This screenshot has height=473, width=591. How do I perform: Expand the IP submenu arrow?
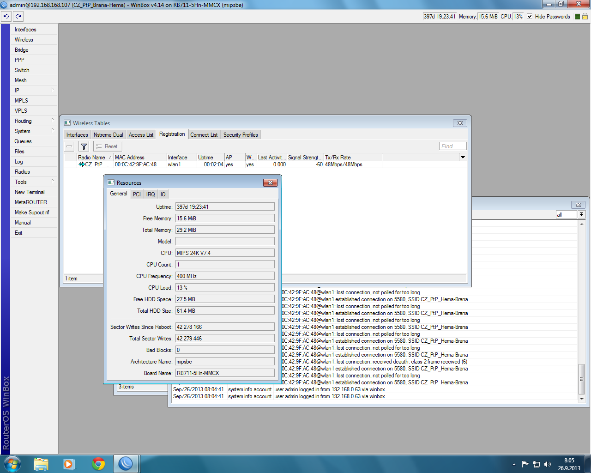(x=53, y=90)
